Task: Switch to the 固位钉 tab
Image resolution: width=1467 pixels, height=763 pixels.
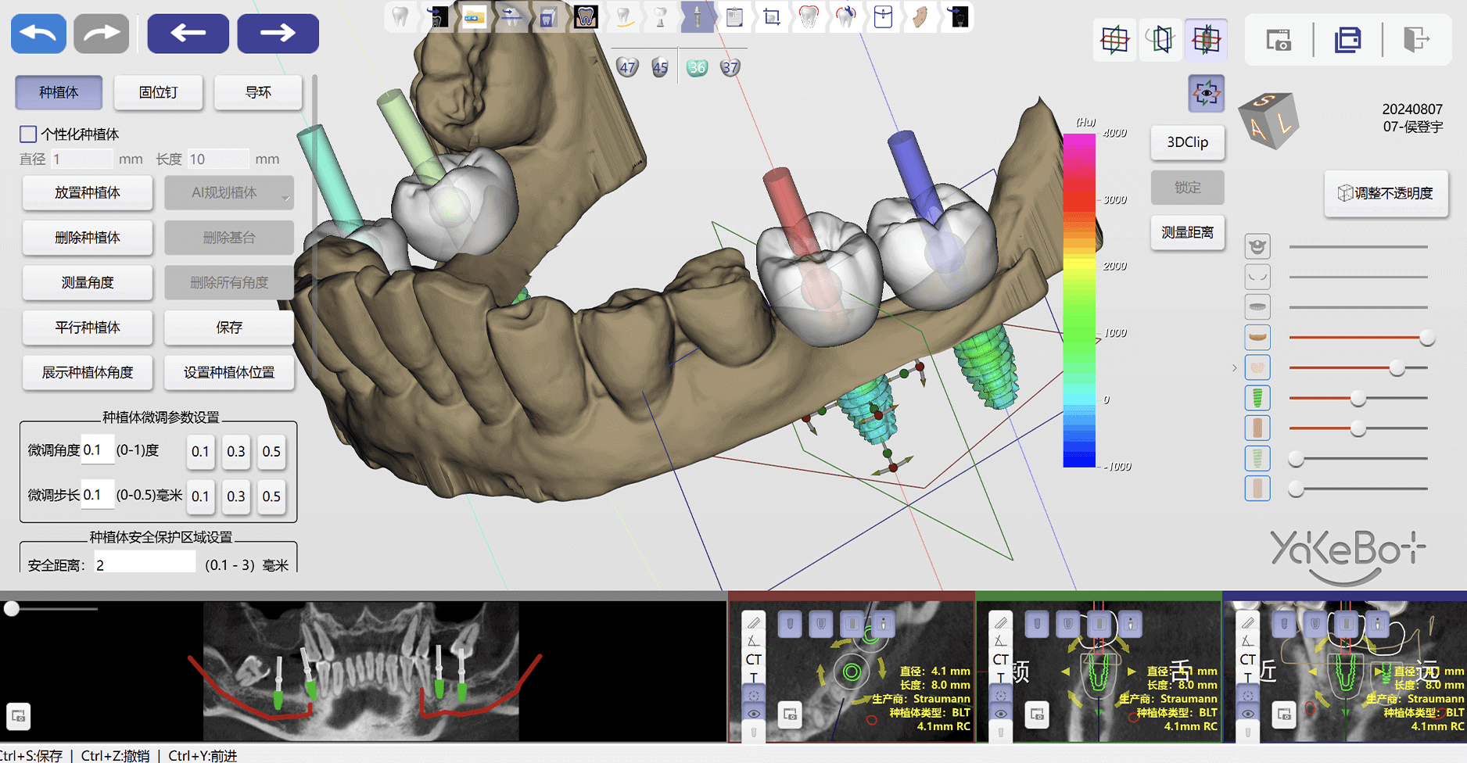Action: click(158, 92)
